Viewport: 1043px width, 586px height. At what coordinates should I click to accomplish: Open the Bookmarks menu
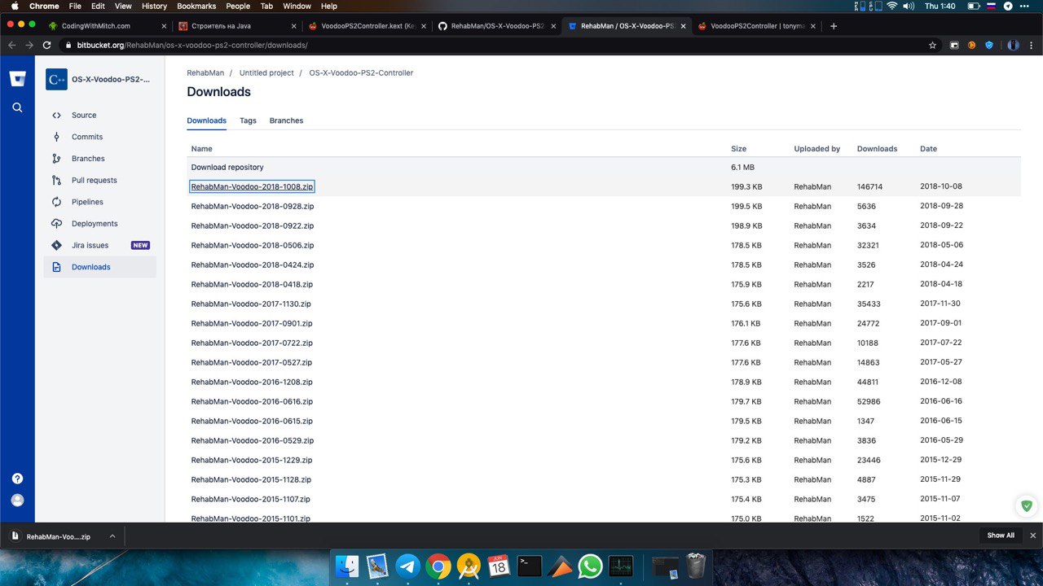click(x=196, y=6)
